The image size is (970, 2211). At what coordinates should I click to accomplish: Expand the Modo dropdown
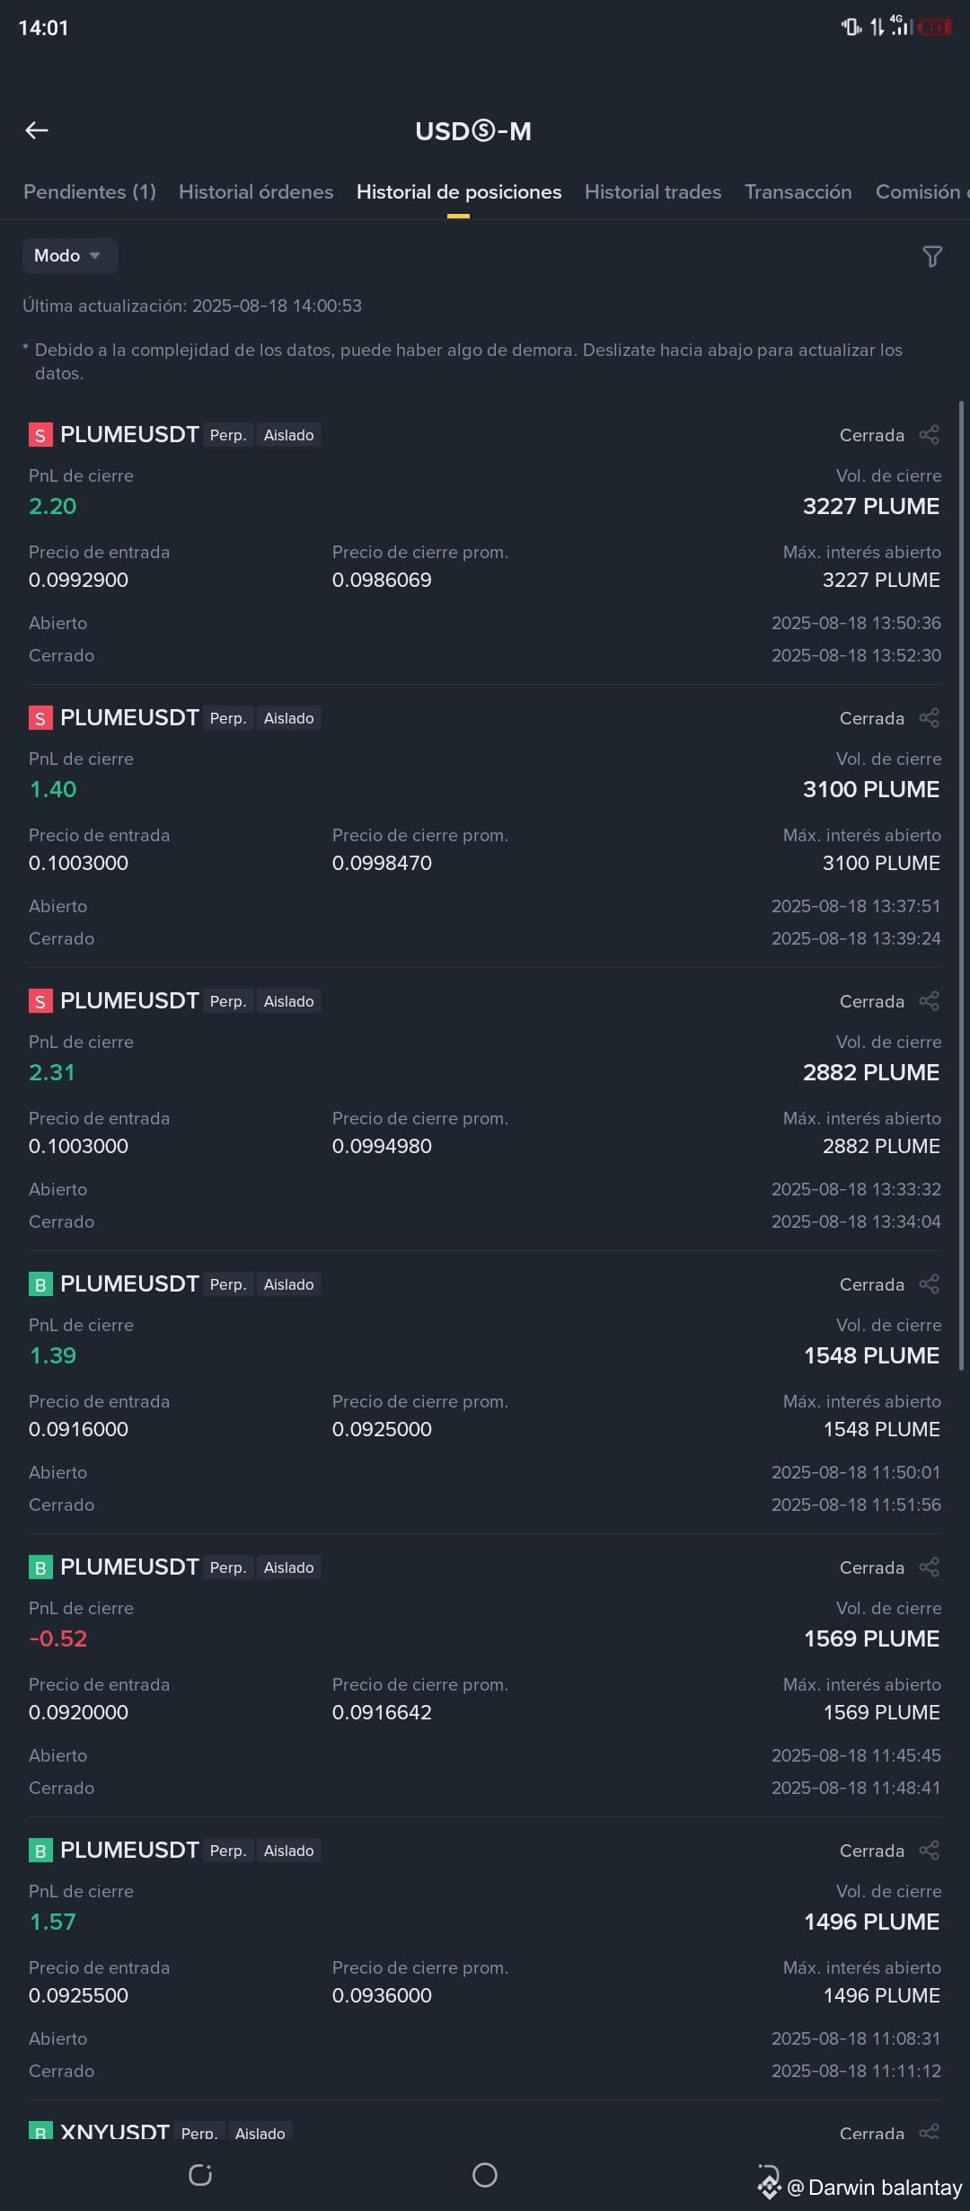[x=70, y=256]
